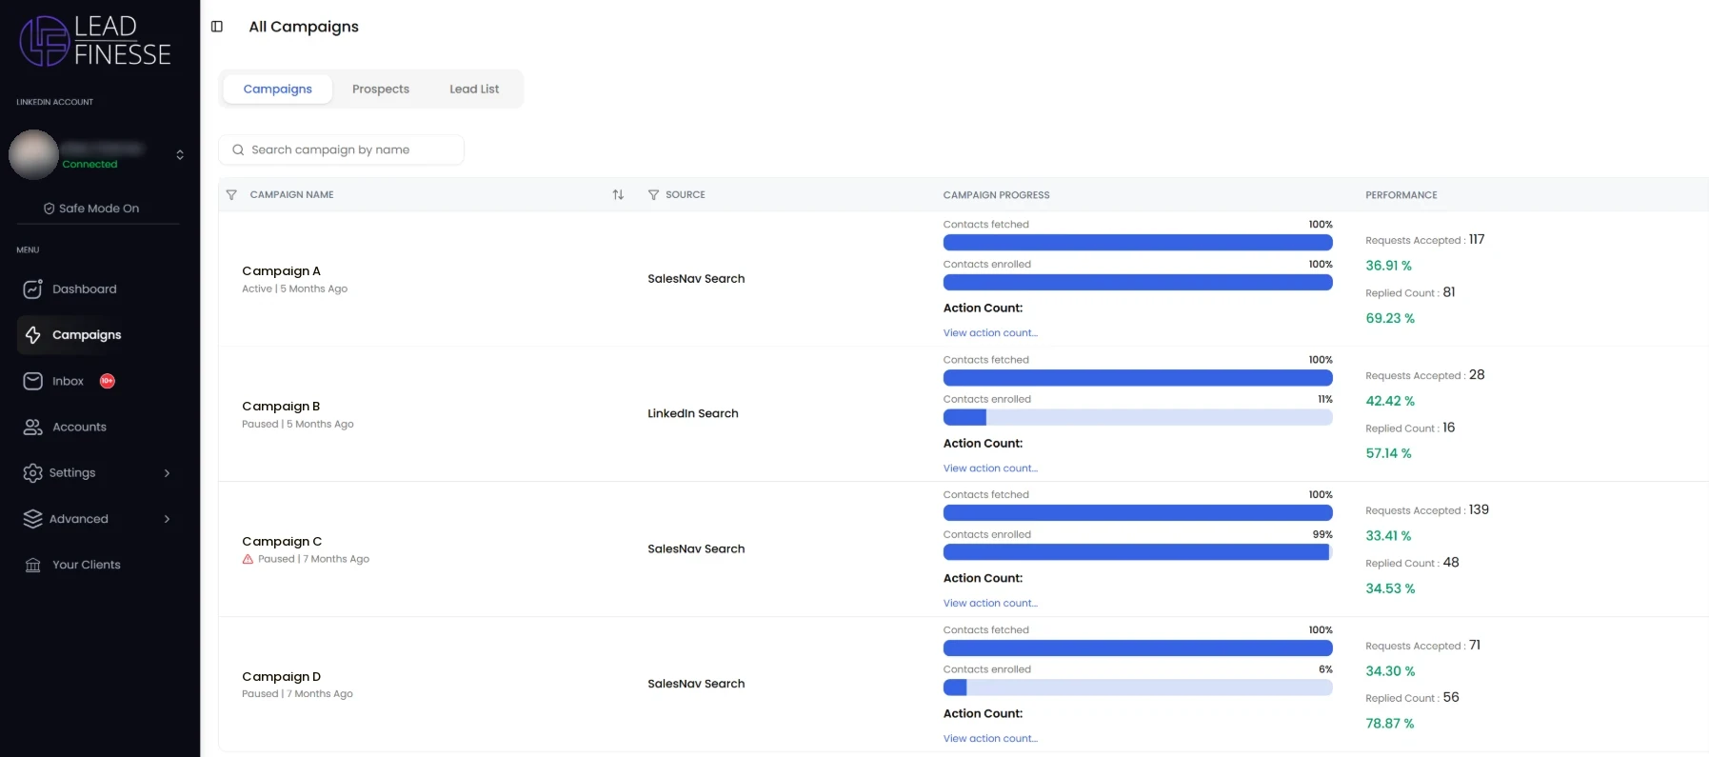Viewport: 1709px width, 757px height.
Task: Open Campaign C by its name
Action: pyautogui.click(x=282, y=542)
